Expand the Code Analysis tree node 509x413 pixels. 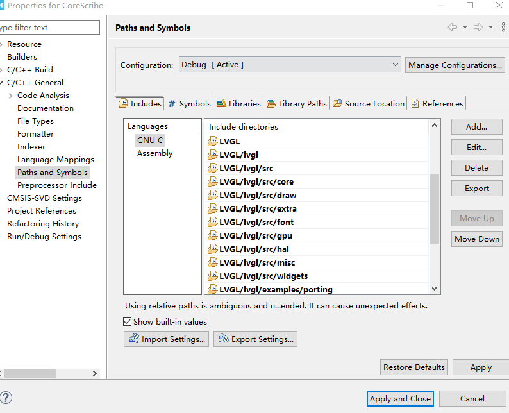pos(11,96)
